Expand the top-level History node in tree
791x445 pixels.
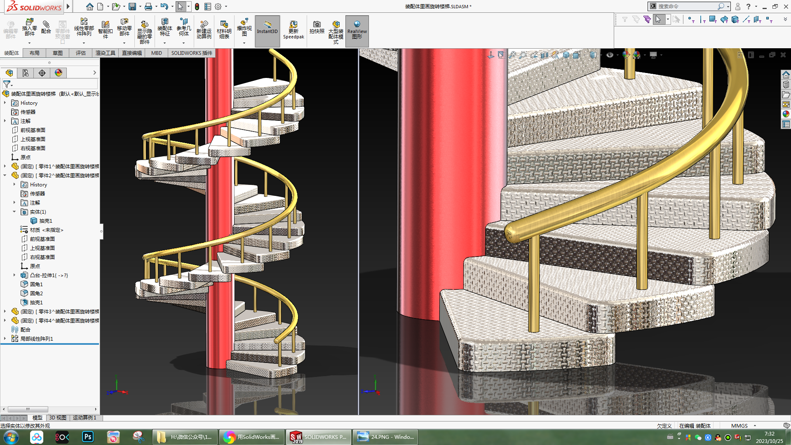coord(5,103)
